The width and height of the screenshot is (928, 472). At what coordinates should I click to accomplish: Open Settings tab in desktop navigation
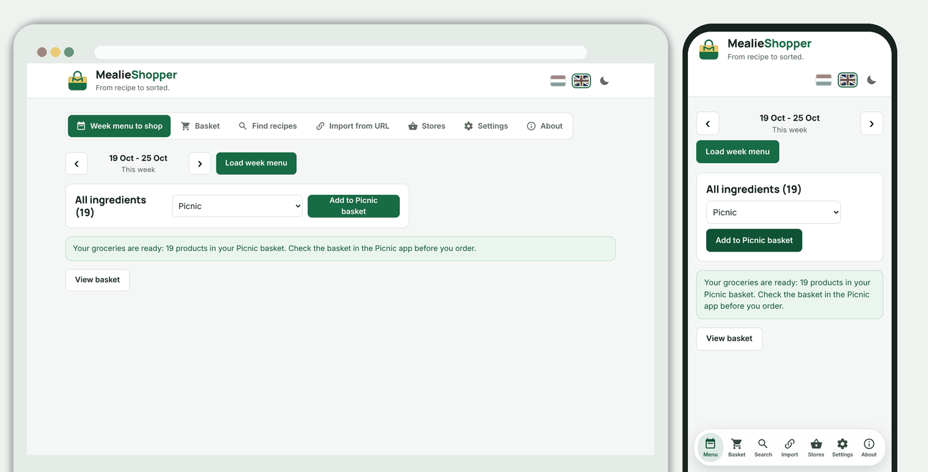coord(486,126)
